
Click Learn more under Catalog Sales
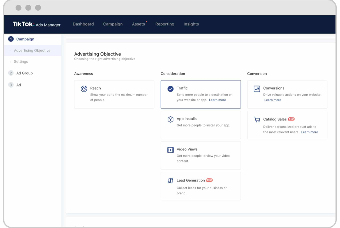coord(310,132)
